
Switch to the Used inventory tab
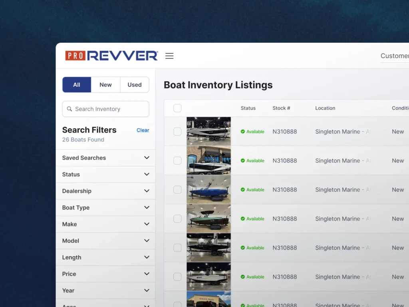coord(135,85)
